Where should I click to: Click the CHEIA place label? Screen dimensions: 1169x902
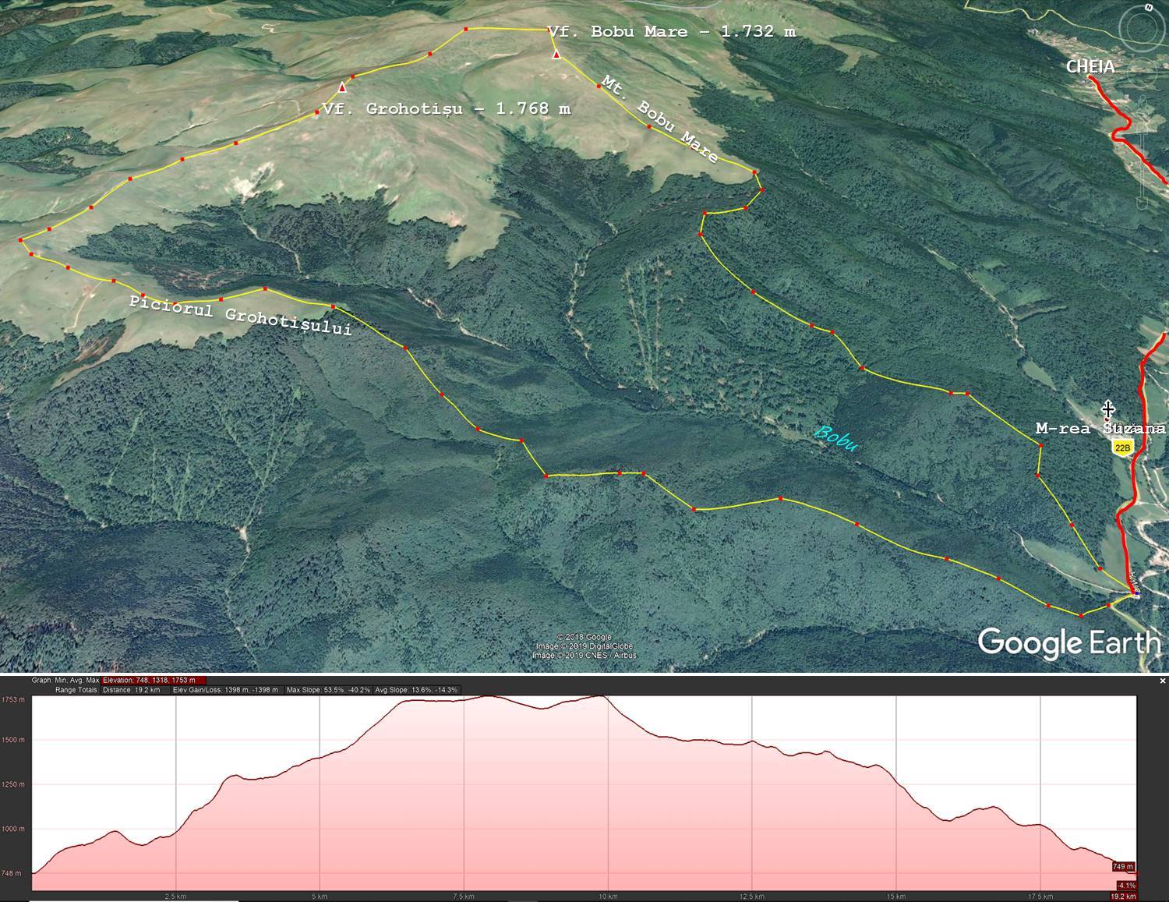point(1090,67)
